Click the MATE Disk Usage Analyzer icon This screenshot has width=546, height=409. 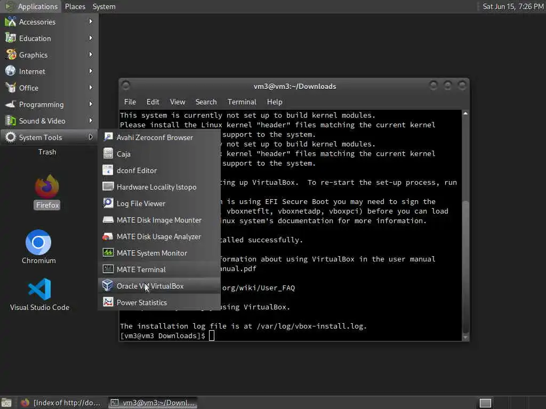(x=108, y=236)
